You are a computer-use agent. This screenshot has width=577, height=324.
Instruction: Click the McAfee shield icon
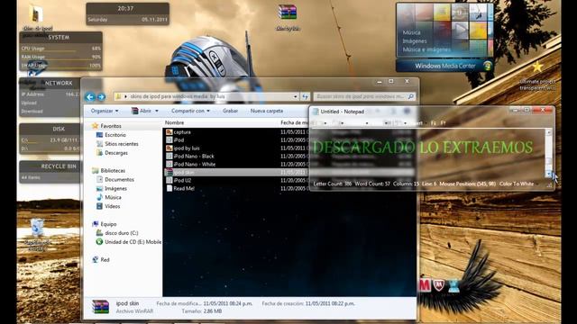pyautogui.click(x=439, y=285)
